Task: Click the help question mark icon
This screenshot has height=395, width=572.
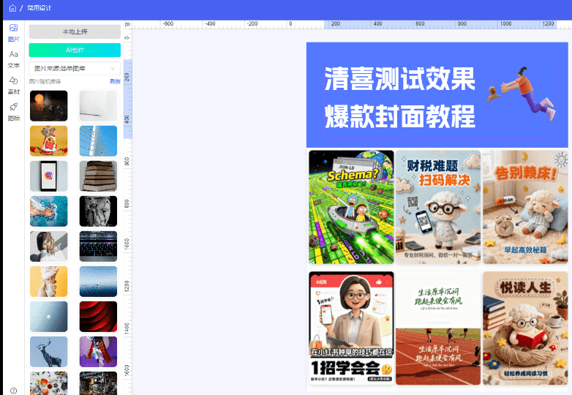Action: click(x=13, y=391)
